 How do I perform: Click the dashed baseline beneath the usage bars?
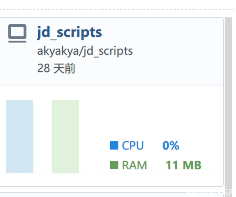click(112, 173)
